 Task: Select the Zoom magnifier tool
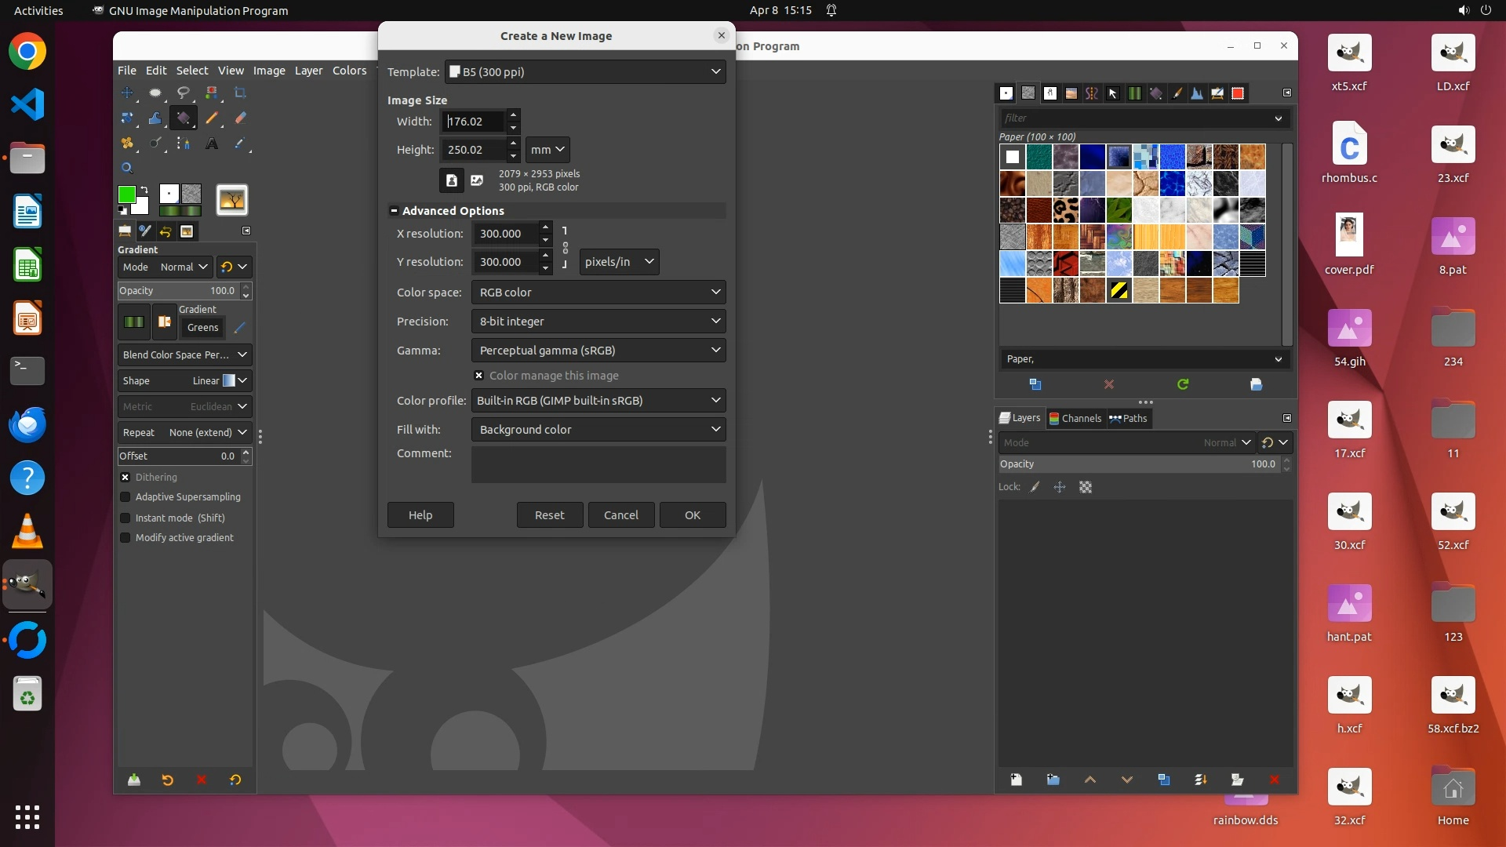pos(127,168)
